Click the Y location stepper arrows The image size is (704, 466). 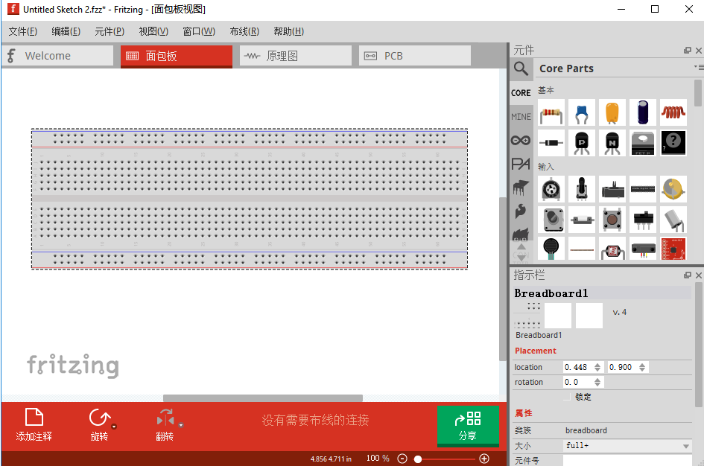tap(642, 367)
